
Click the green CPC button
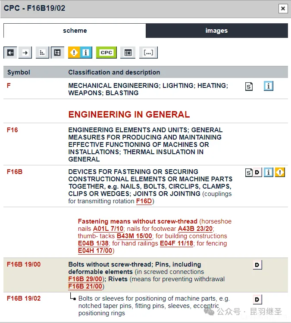[x=106, y=53]
